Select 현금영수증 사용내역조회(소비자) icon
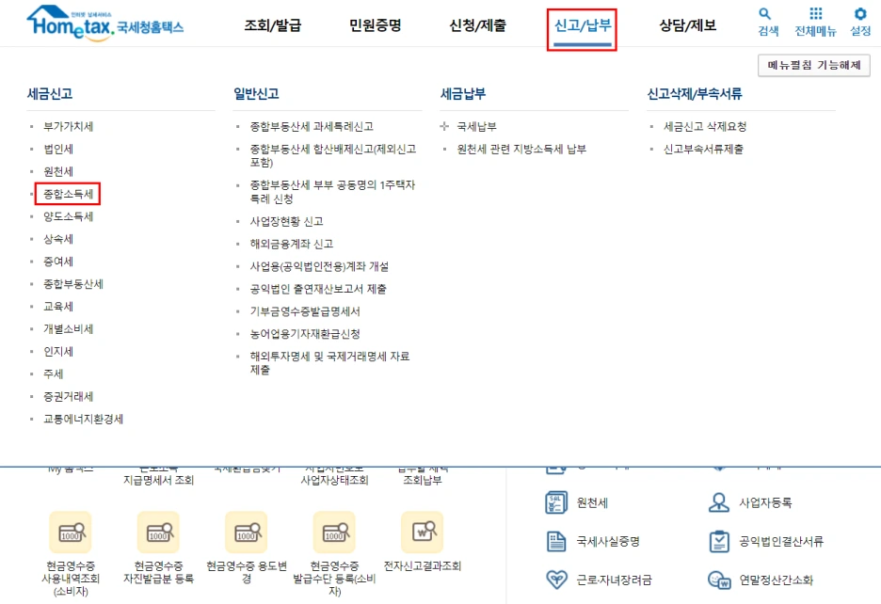Image resolution: width=881 pixels, height=604 pixels. tap(68, 533)
